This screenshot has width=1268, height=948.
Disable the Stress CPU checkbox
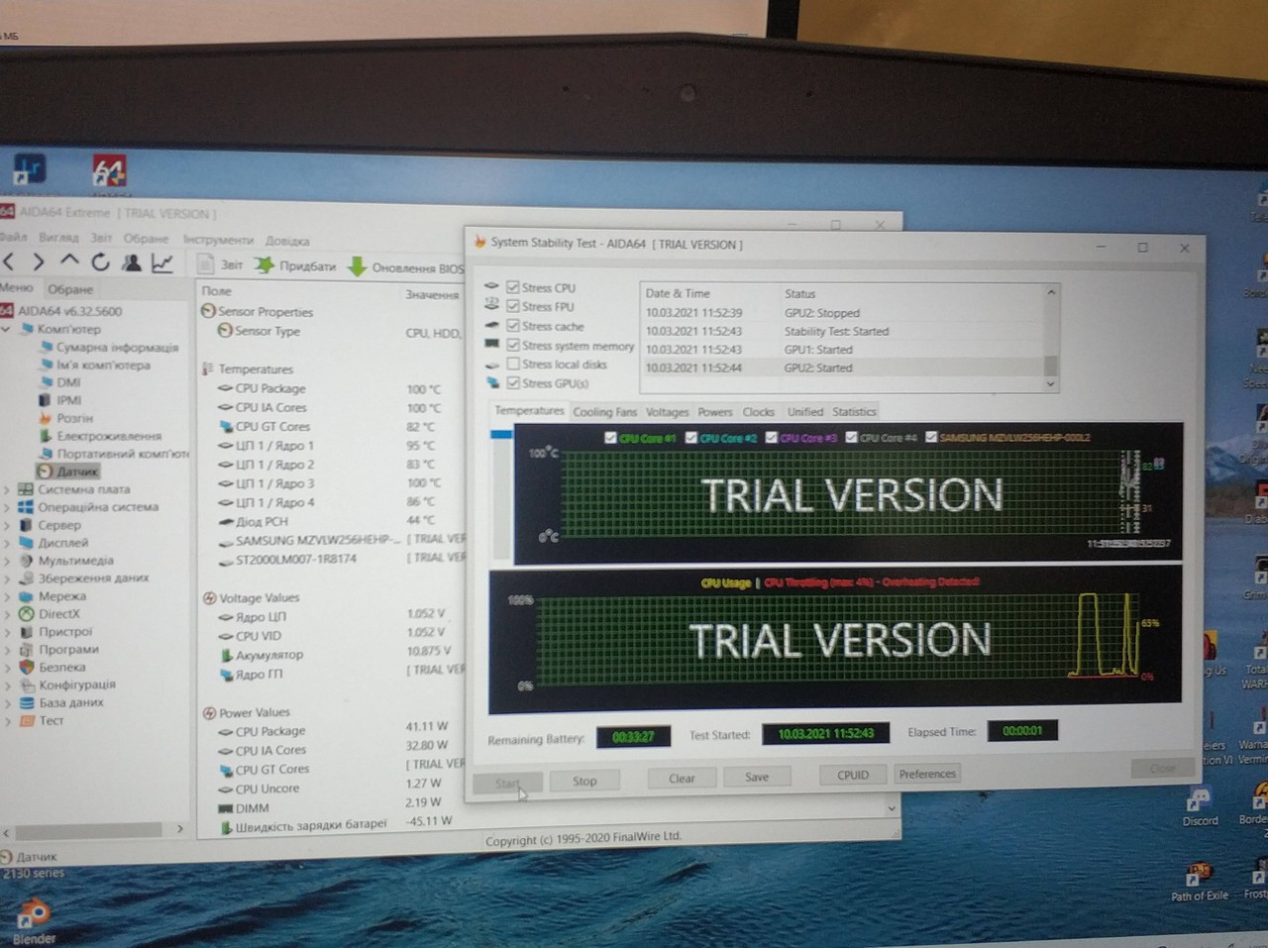point(513,287)
